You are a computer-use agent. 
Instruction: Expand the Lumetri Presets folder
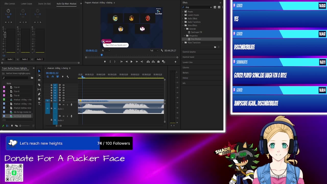coord(183,15)
